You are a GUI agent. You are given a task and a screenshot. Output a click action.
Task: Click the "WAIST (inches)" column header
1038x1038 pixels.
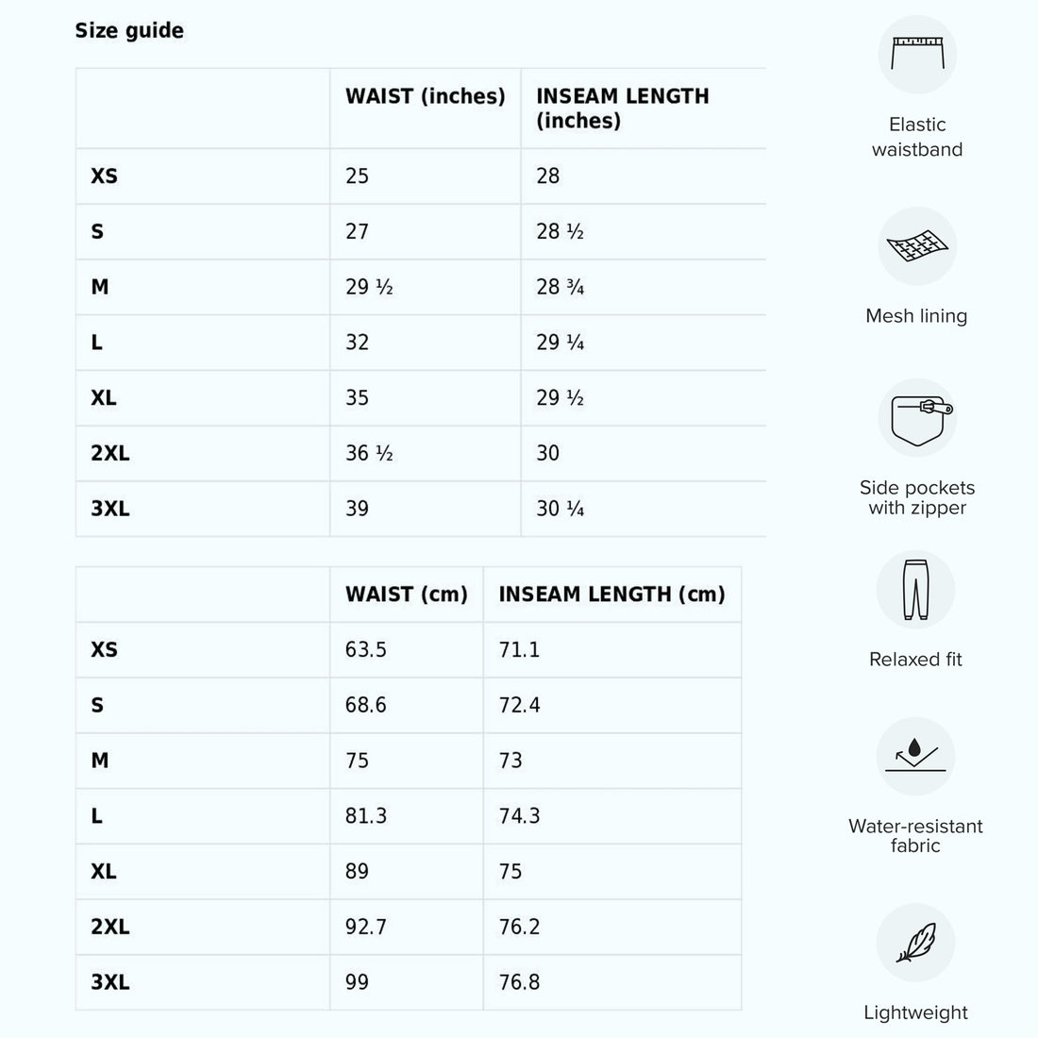[425, 96]
